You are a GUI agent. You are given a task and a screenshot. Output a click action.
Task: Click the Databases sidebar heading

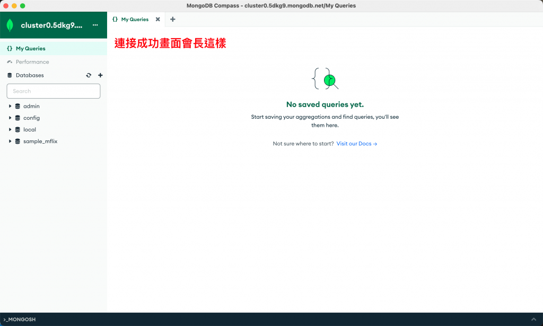coord(30,75)
